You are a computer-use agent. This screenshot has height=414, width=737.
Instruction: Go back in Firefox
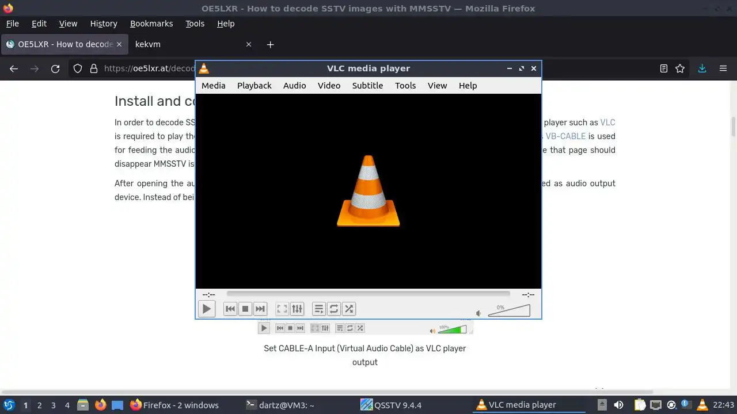coord(14,68)
